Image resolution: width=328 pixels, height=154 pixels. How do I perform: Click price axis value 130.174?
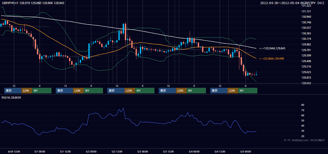(x=306, y=39)
